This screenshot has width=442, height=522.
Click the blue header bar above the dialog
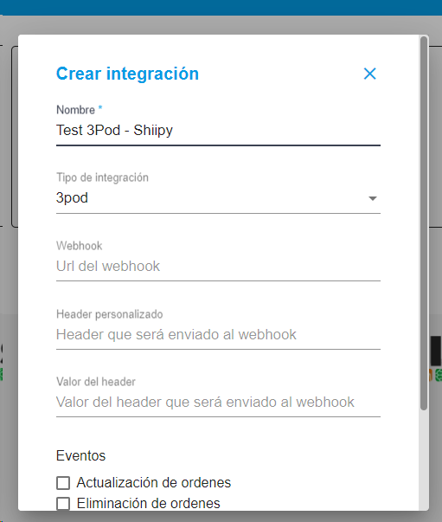click(x=221, y=7)
